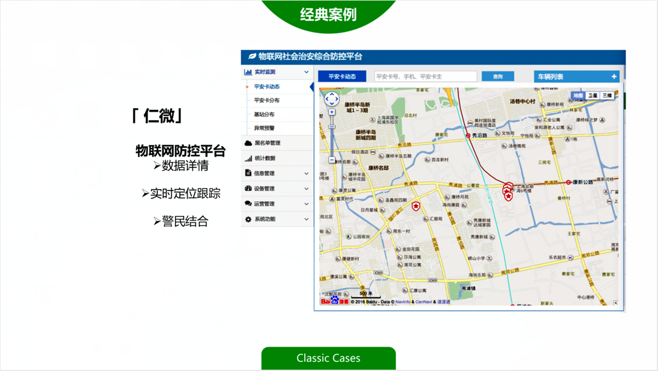The width and height of the screenshot is (658, 371).
Task: Open 统计数据 via its bar chart icon
Action: (x=248, y=158)
